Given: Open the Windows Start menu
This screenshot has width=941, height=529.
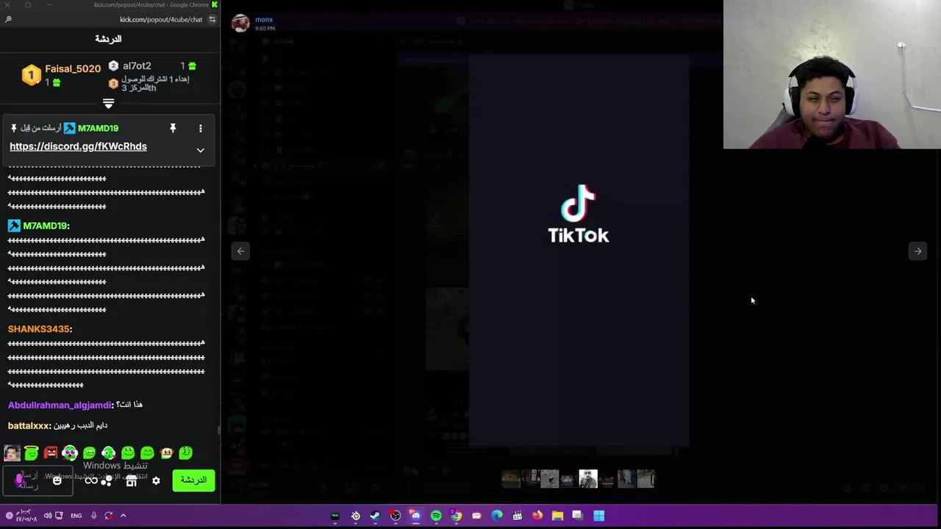Looking at the screenshot, I should point(598,516).
